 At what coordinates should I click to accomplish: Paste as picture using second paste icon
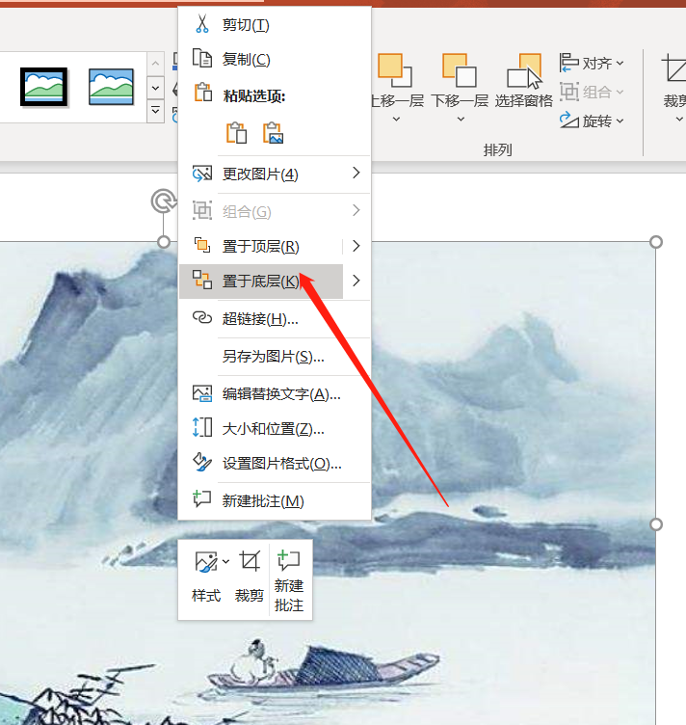pos(273,133)
